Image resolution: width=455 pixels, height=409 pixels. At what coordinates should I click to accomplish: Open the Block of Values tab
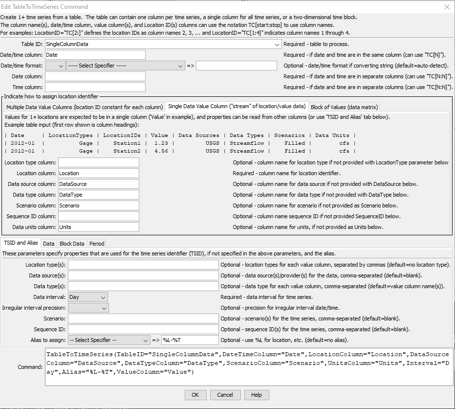[x=344, y=107]
